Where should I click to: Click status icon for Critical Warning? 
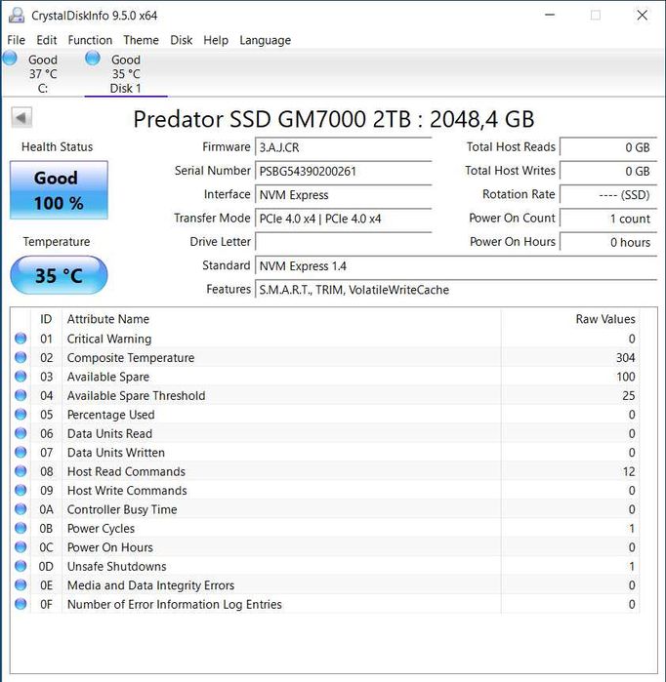click(x=21, y=339)
